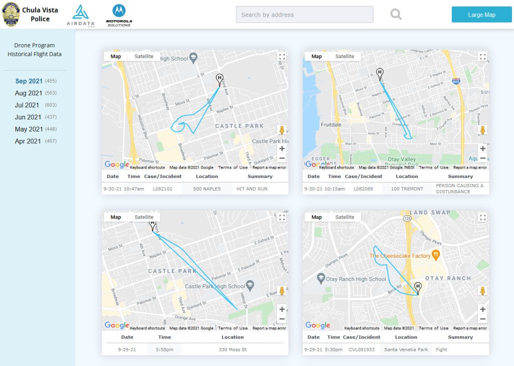Click Report a map error on Tremont map
This screenshot has width=514, height=366.
pos(470,167)
